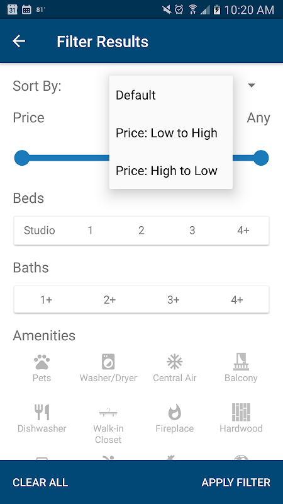
Task: Select the Central Air snowflake icon
Action: point(175,362)
